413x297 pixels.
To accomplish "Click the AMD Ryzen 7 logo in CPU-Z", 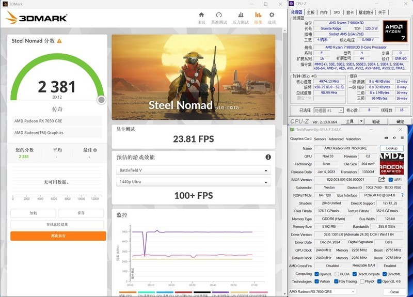I will 394,31.
